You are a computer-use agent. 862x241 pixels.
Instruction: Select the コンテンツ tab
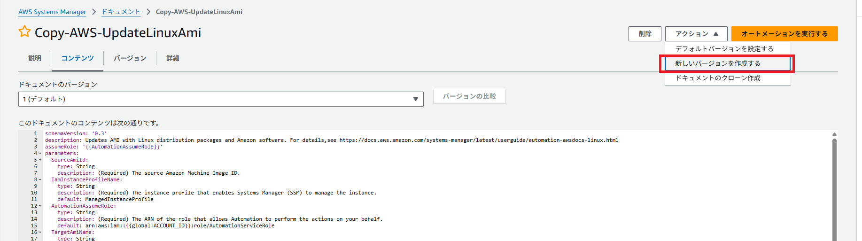[78, 58]
